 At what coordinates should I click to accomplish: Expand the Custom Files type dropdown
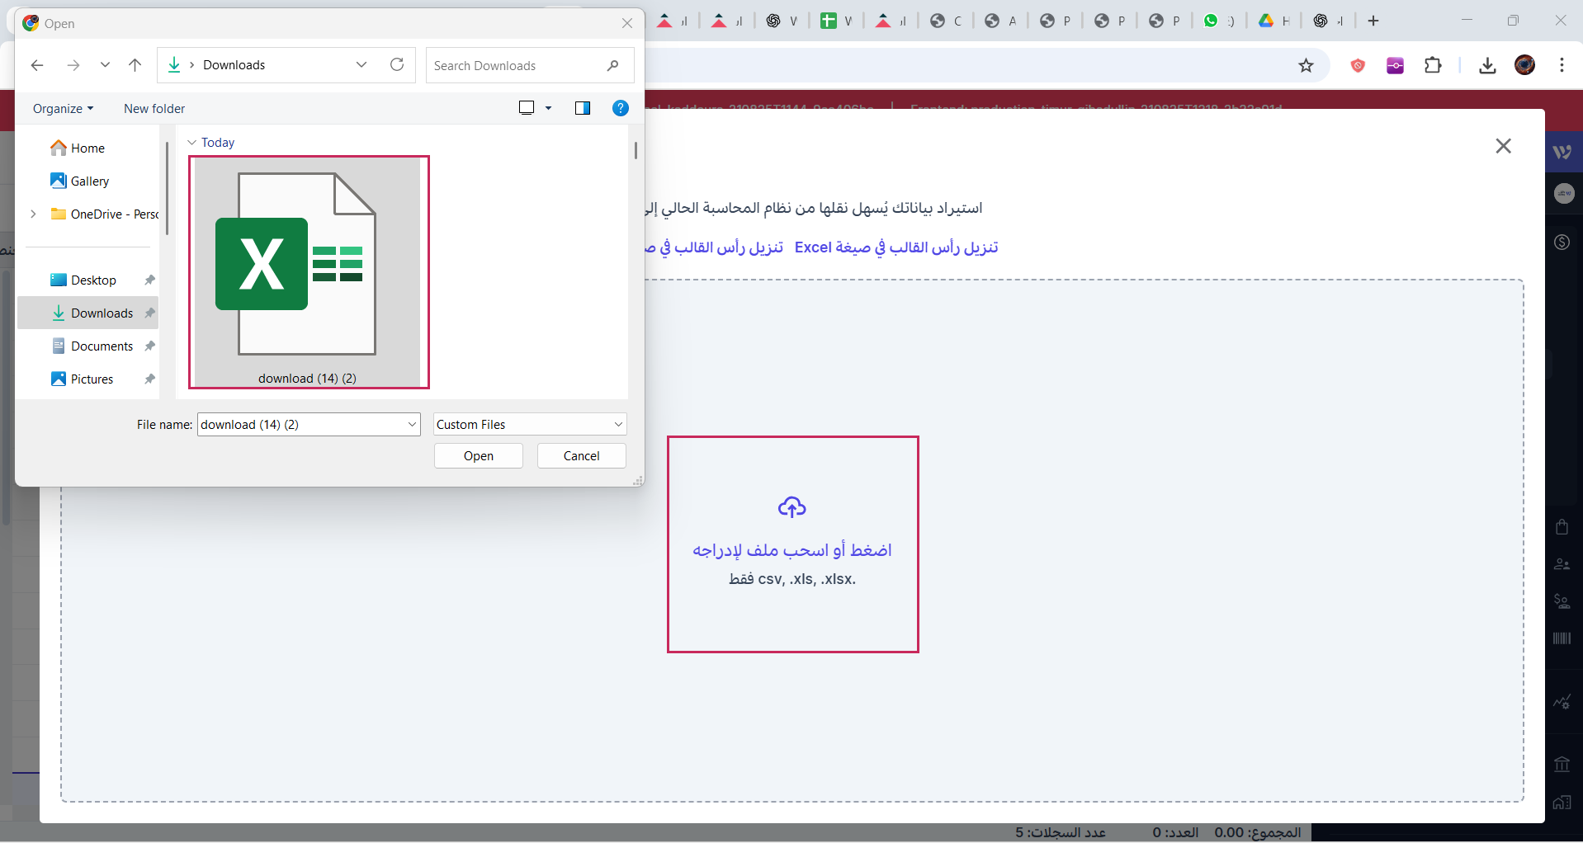[x=618, y=425]
